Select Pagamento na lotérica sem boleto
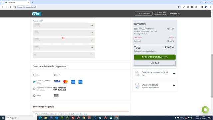213x120 pixels. 34,89
